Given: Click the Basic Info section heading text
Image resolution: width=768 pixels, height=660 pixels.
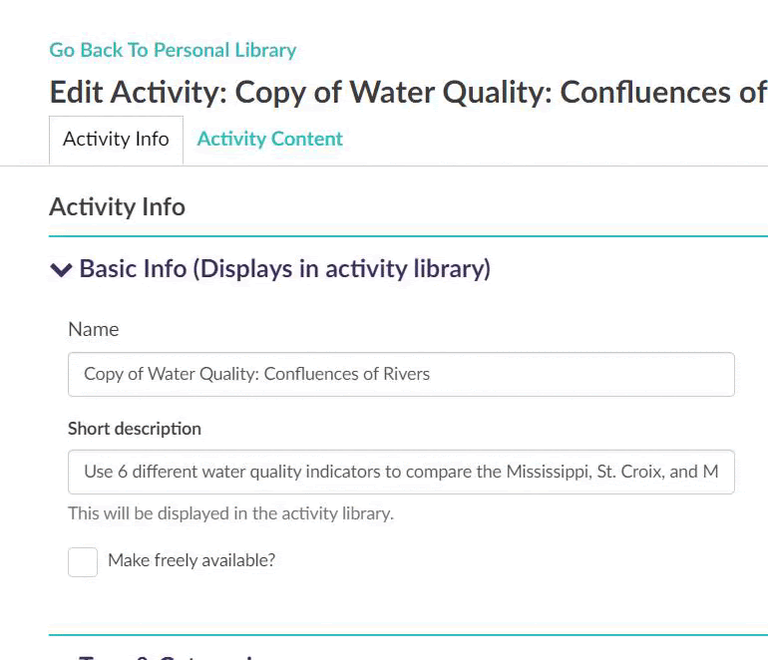Looking at the screenshot, I should click(x=284, y=269).
